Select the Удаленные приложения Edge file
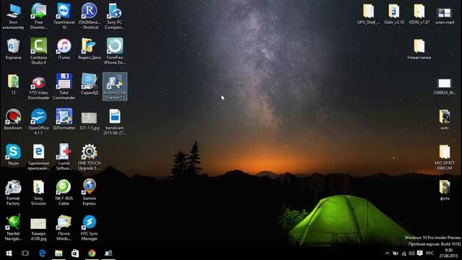 [x=38, y=157]
